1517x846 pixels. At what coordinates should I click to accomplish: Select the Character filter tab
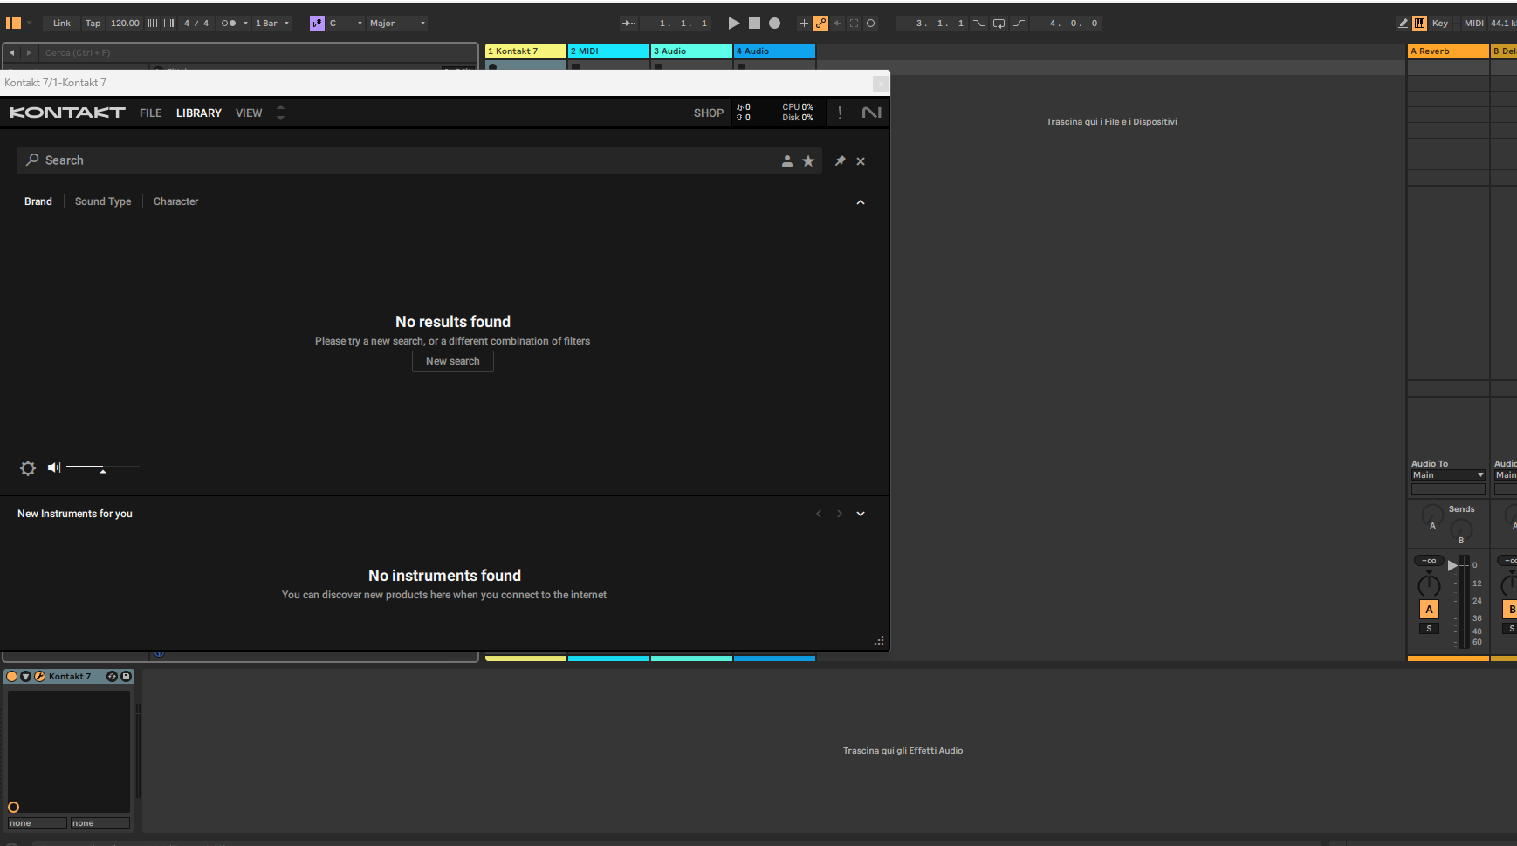(176, 201)
